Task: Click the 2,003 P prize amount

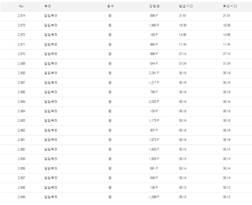Action: coord(154,102)
